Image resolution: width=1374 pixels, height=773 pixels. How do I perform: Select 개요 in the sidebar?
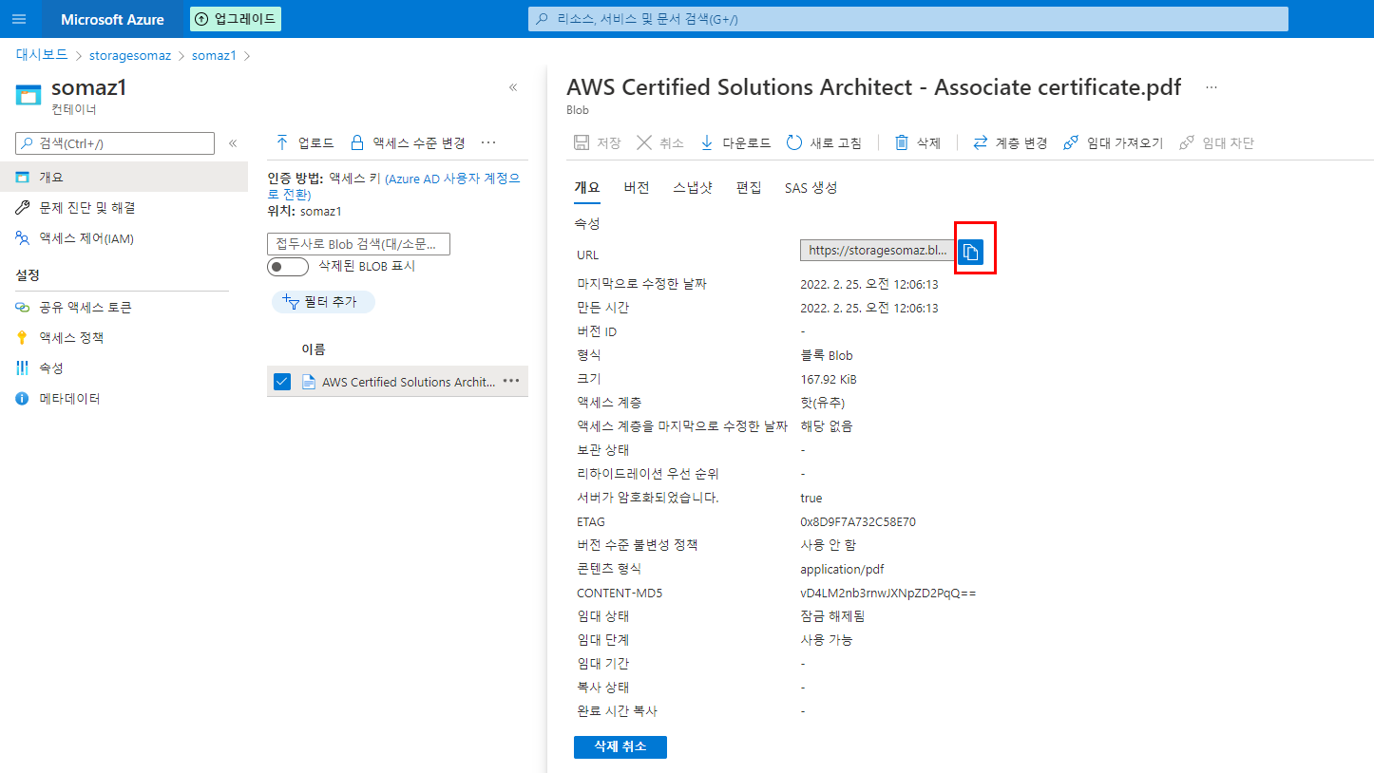(124, 178)
